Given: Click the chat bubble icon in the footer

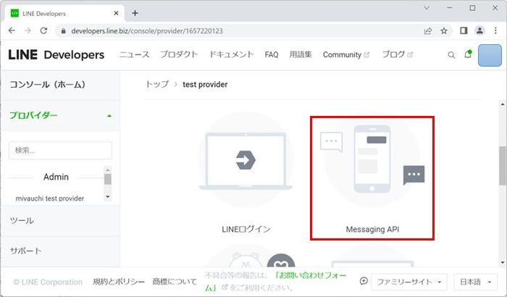Looking at the screenshot, I should tap(364, 281).
